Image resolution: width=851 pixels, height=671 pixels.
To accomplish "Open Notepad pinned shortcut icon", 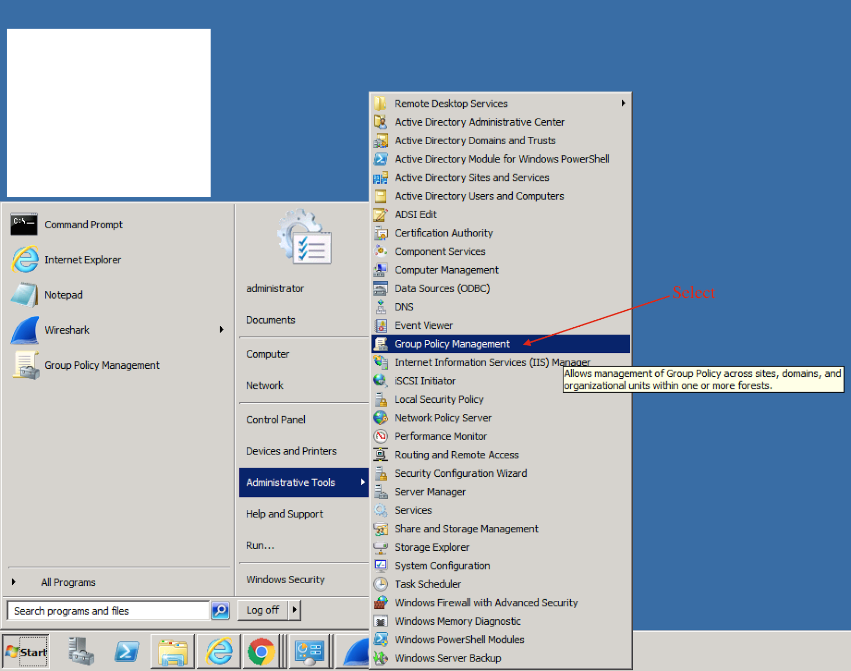I will (24, 295).
